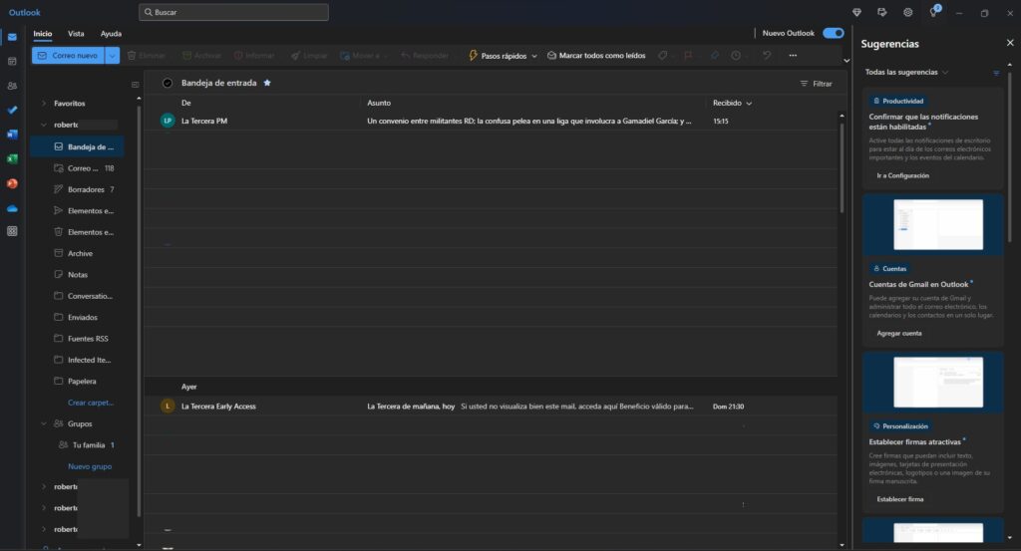1021x551 pixels.
Task: Expand the Favoritos folder group
Action: coord(44,104)
